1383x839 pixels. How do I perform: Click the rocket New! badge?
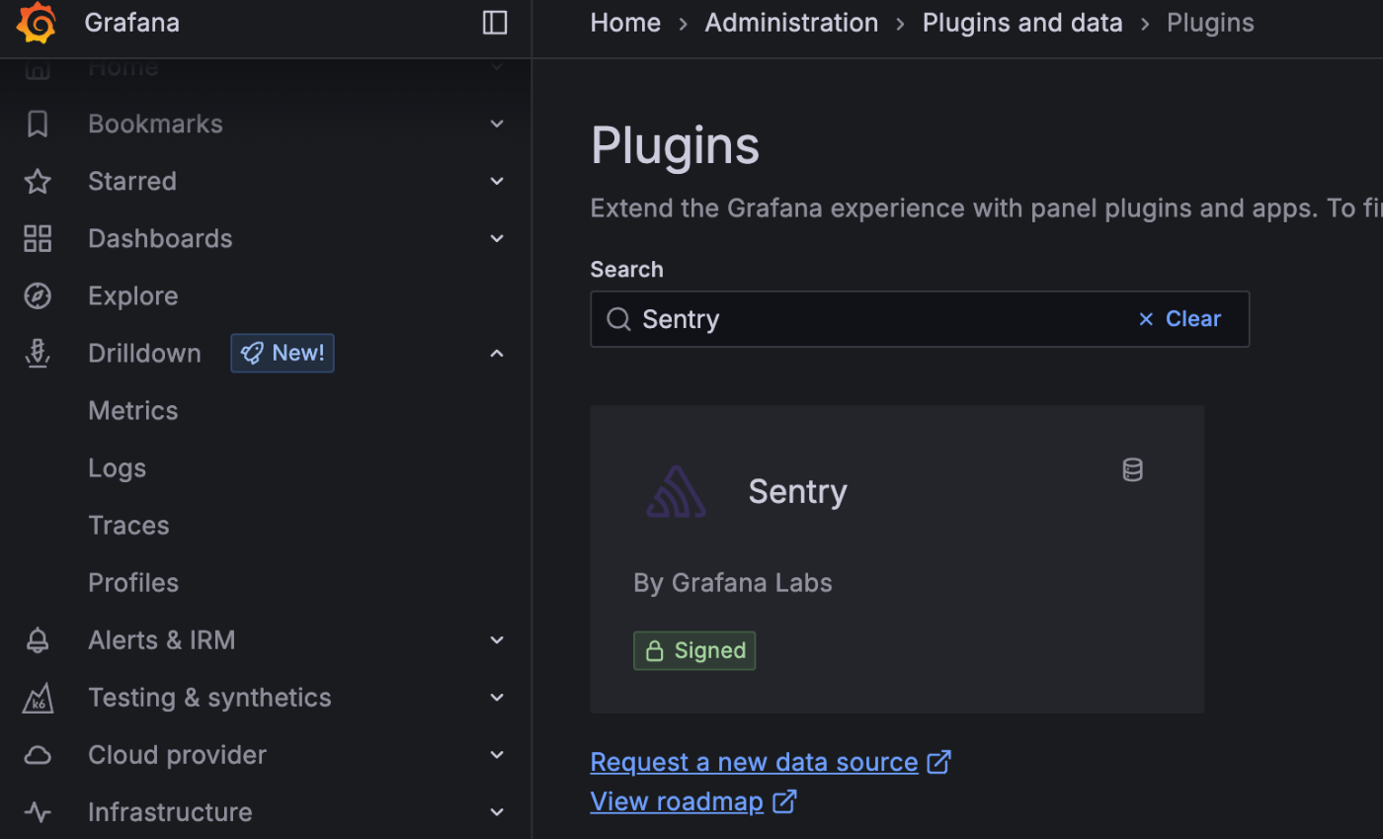click(x=283, y=353)
